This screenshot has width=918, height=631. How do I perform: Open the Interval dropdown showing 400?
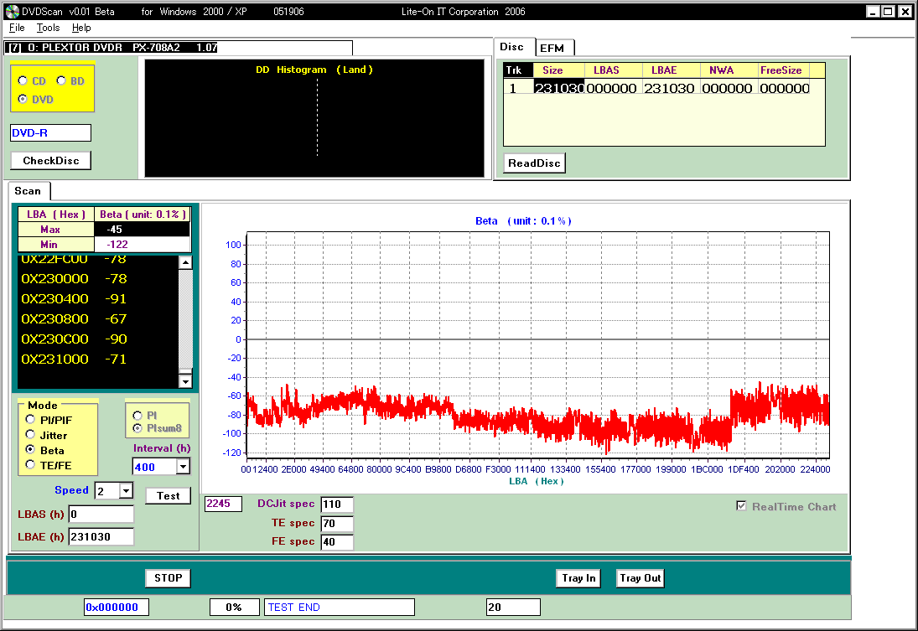182,467
